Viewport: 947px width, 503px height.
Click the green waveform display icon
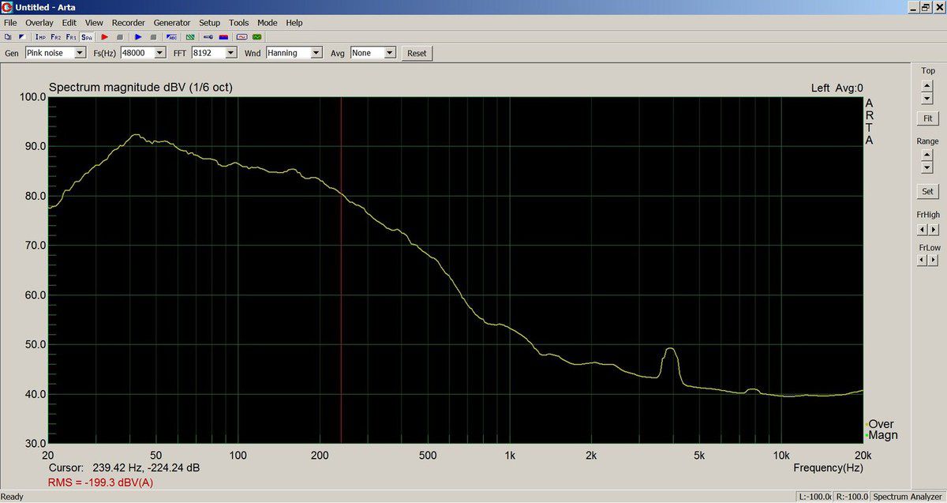257,36
